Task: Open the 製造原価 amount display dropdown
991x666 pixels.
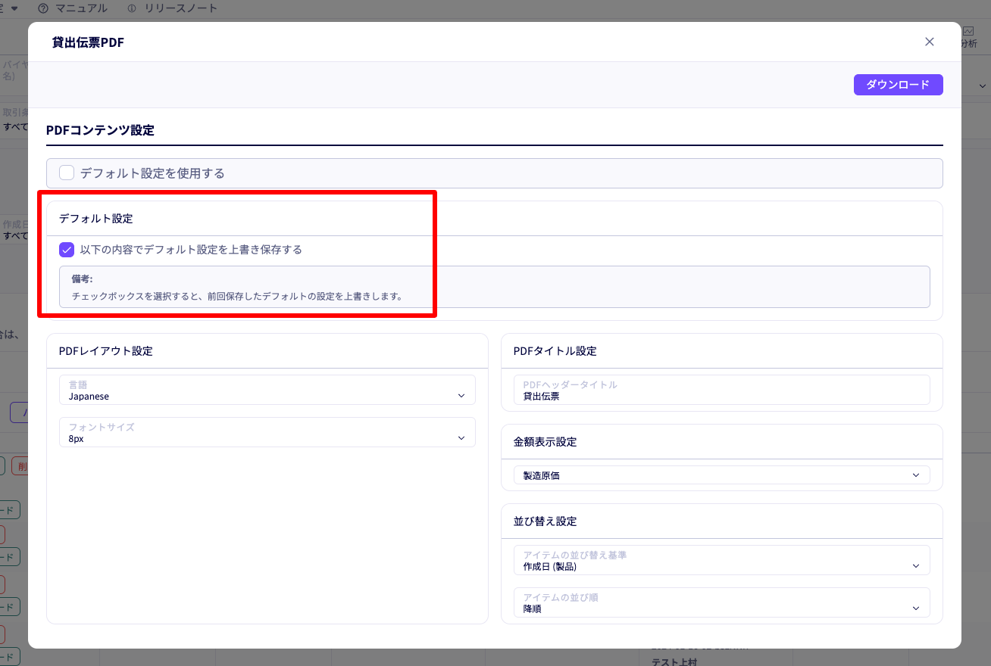Action: [721, 475]
